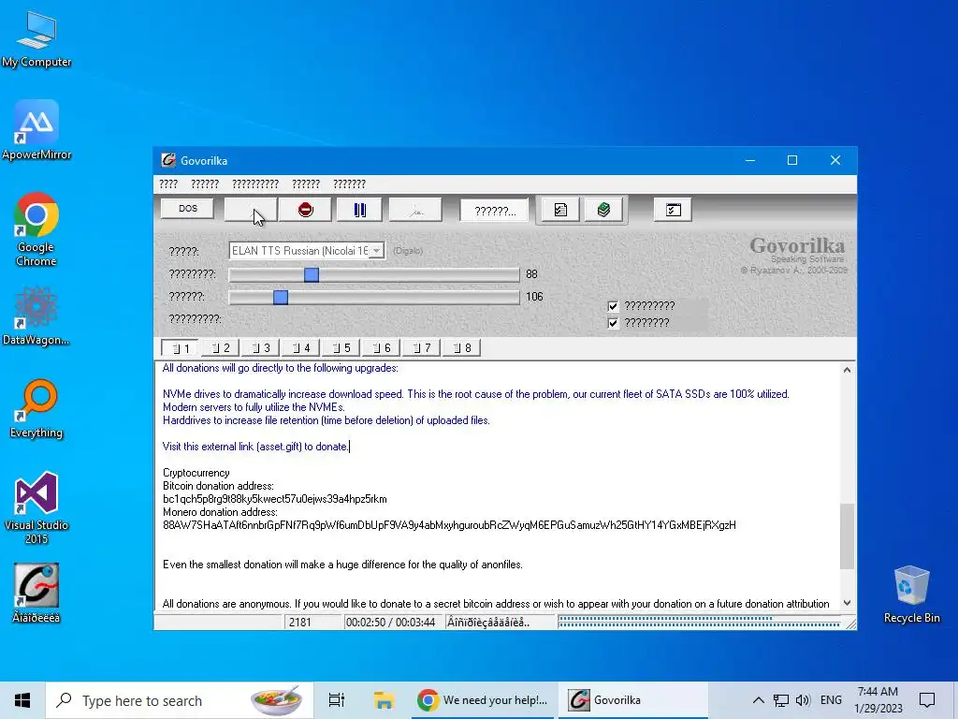This screenshot has width=958, height=719.
Task: Open Task View on the taskbar
Action: (337, 700)
